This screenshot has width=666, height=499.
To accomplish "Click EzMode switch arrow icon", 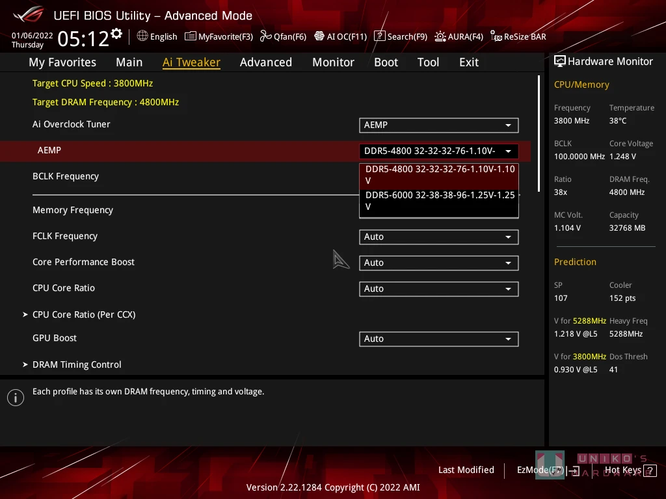I will [574, 470].
